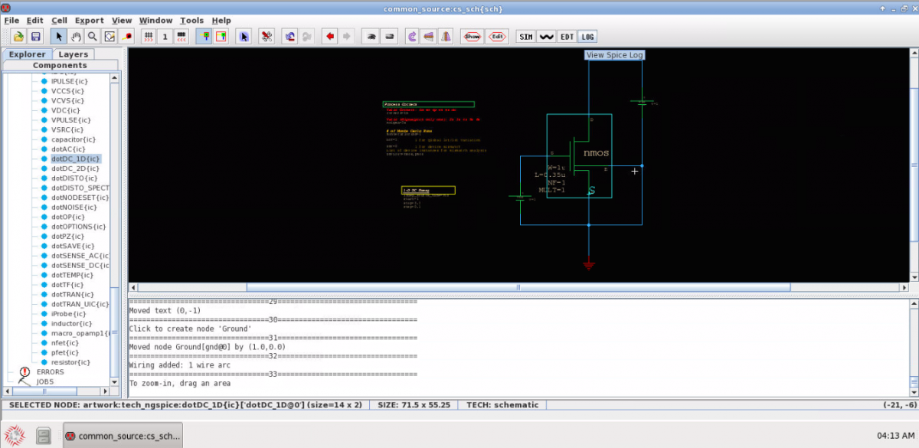Open the Edit menu
Viewport: 919px width, 448px height.
click(x=35, y=21)
